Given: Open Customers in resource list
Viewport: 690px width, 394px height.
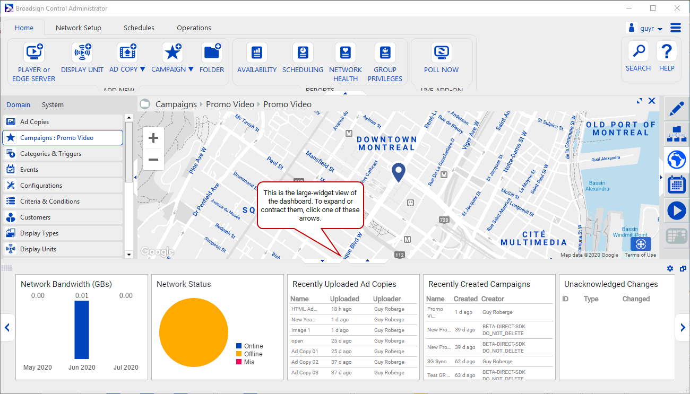Looking at the screenshot, I should pos(63,217).
